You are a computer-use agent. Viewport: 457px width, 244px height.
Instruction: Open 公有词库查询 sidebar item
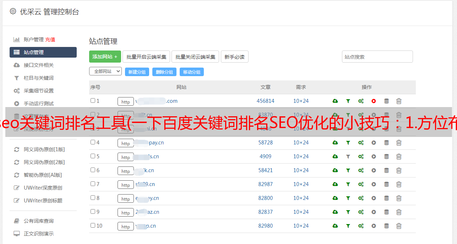(39, 221)
